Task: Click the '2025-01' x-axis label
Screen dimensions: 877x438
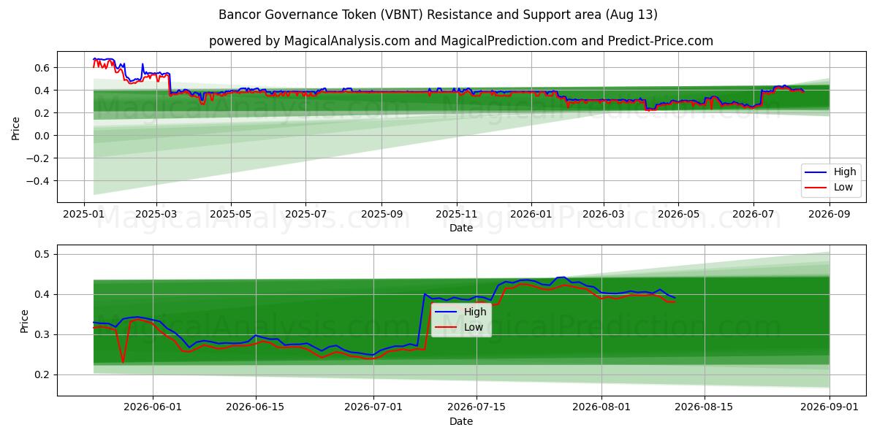Action: click(x=83, y=215)
